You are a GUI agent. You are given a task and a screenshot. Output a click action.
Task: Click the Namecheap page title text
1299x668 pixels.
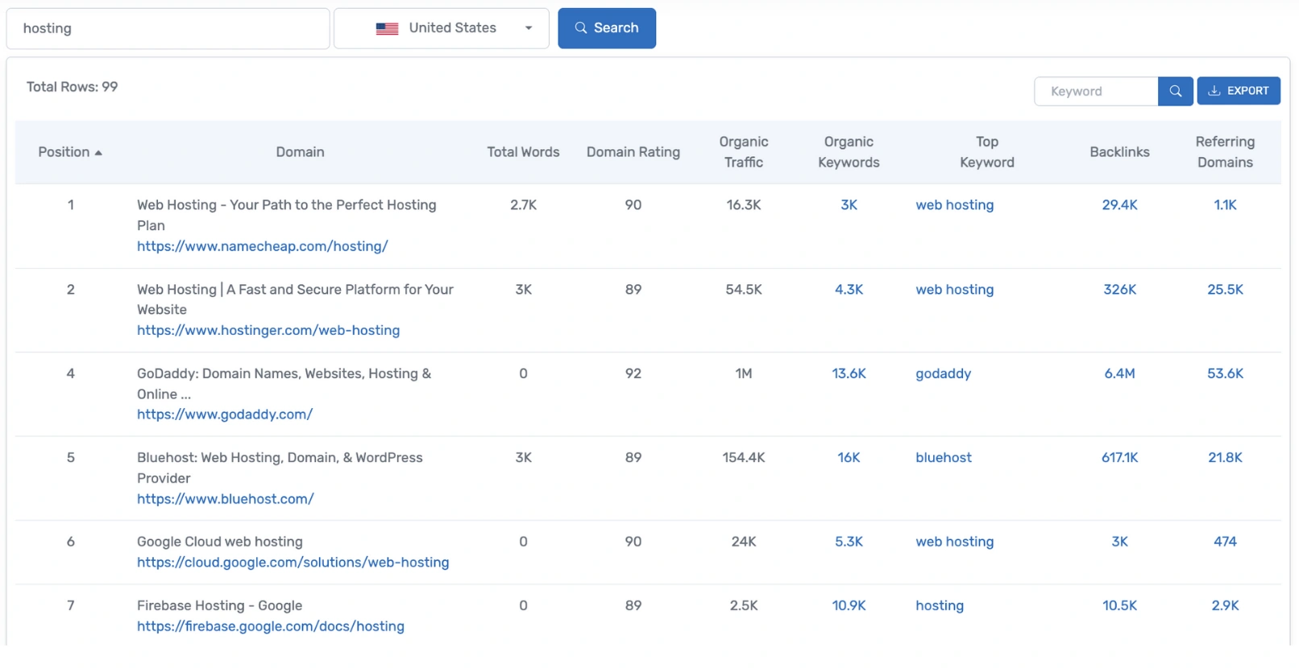point(287,215)
